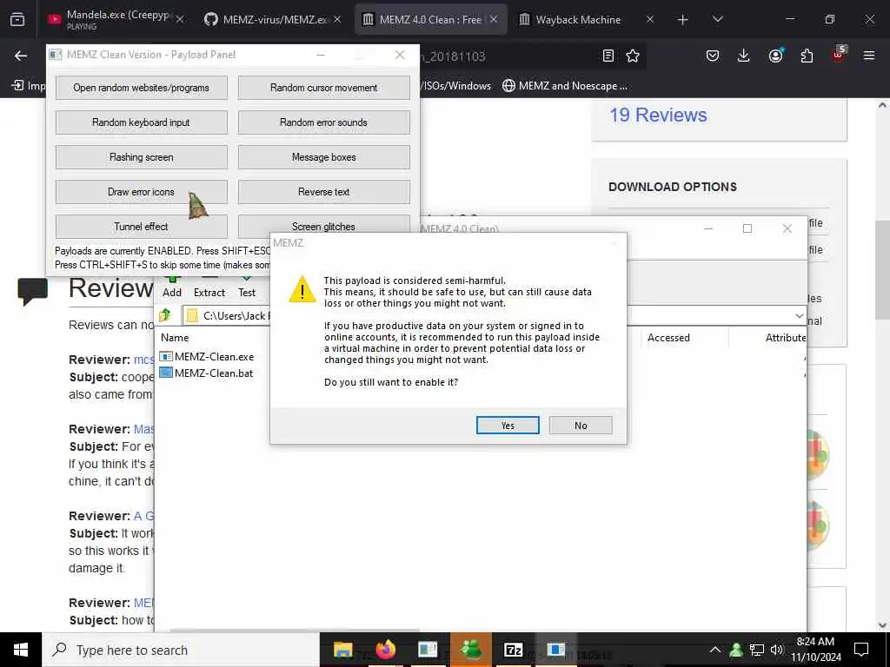890x667 pixels.
Task: Close the Mandela.exe tab
Action: pos(180,19)
